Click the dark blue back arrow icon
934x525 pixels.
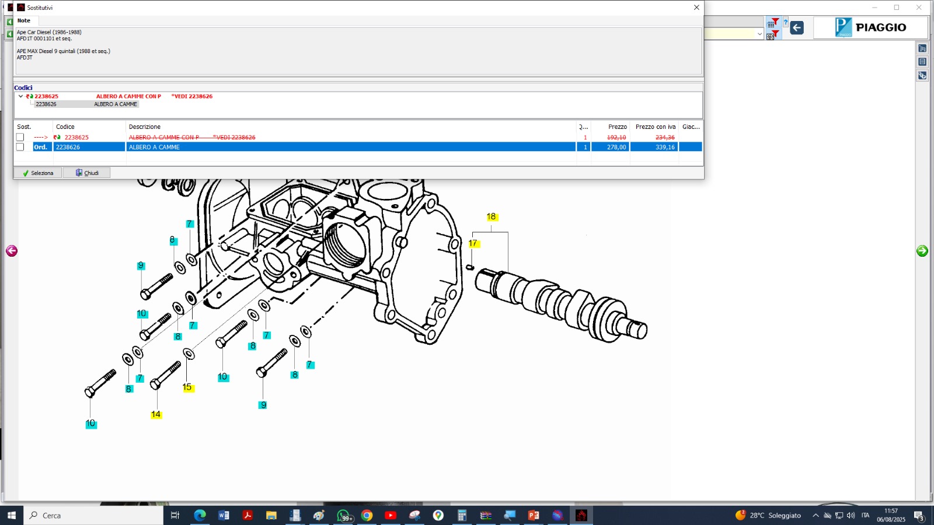(797, 28)
